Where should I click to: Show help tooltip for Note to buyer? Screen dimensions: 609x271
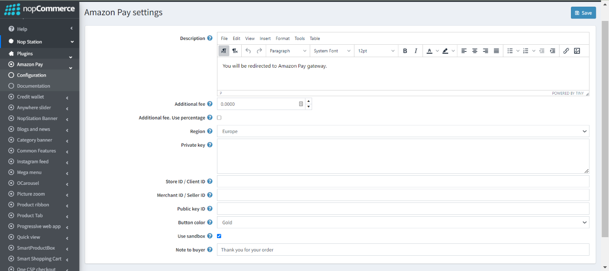pyautogui.click(x=210, y=250)
